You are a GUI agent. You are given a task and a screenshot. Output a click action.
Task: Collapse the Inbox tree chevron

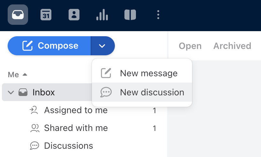11,92
